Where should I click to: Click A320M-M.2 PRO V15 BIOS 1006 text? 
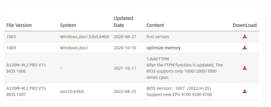click(26, 68)
